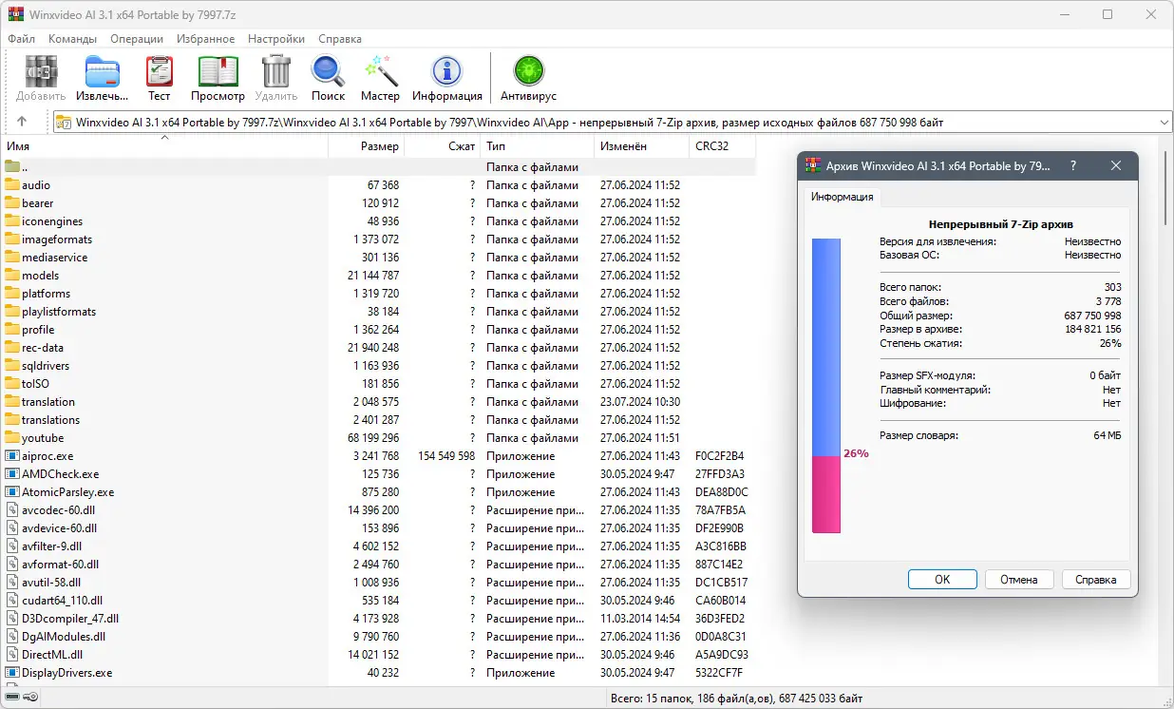1174x709 pixels.
Task: Run the Антивирус scan icon
Action: [528, 71]
